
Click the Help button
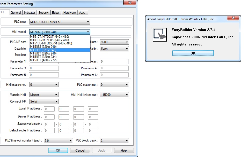124,151
